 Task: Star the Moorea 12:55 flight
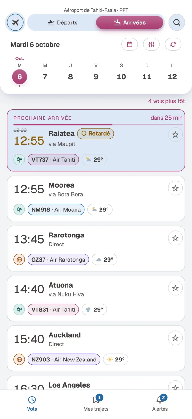(175, 188)
